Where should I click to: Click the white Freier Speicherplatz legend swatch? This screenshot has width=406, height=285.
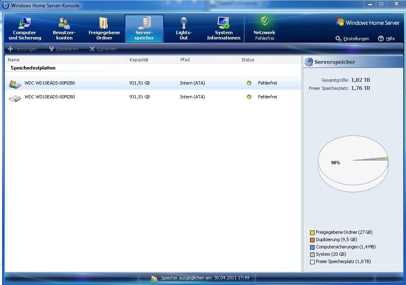tap(312, 262)
